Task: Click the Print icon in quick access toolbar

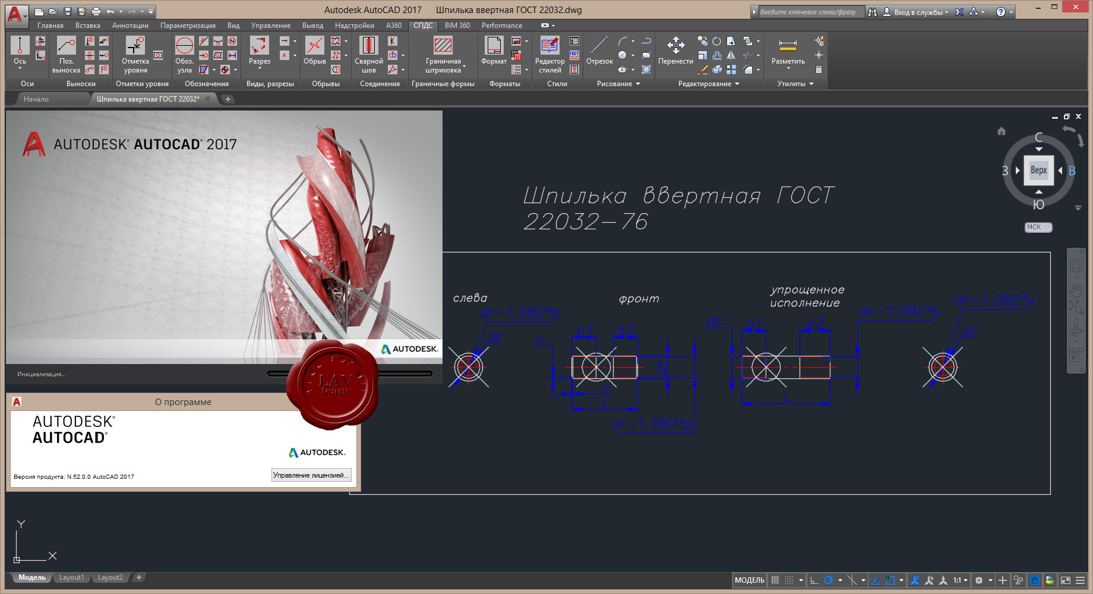Action: [x=96, y=11]
